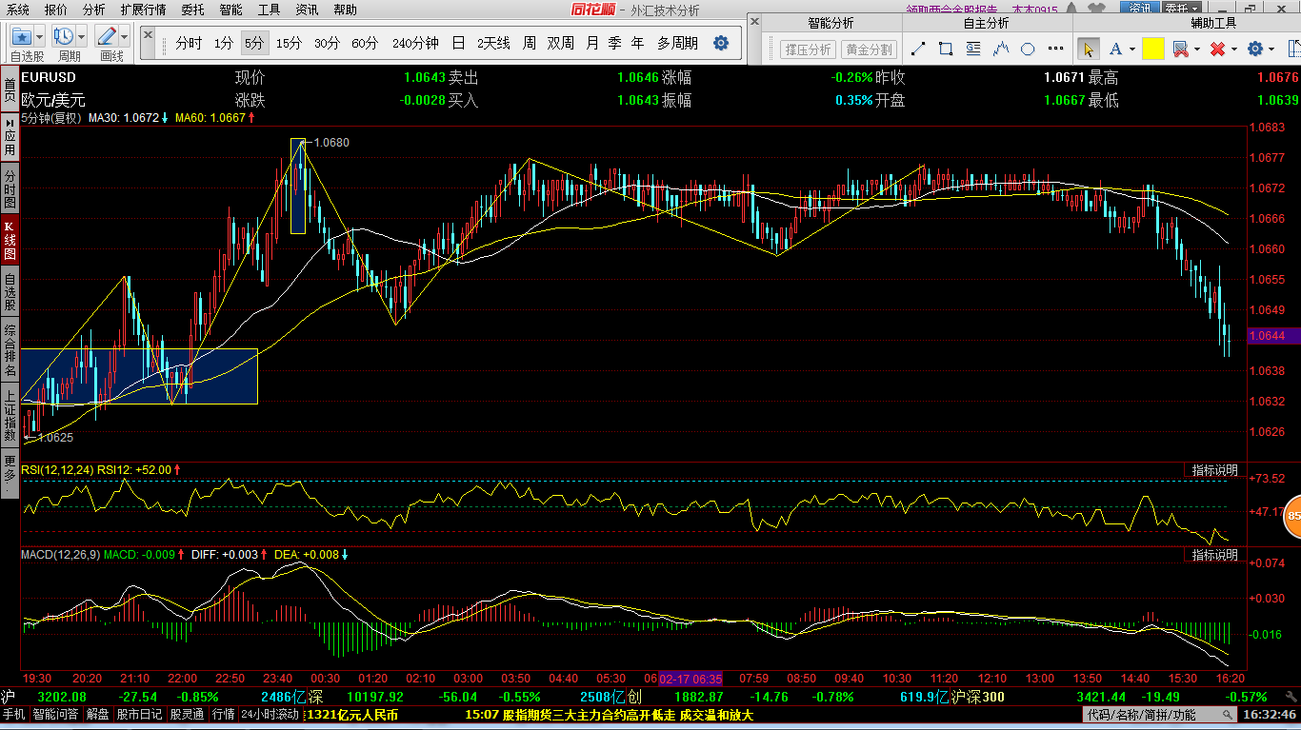
Task: Click MACD panel 指标说明 button
Action: [1214, 554]
